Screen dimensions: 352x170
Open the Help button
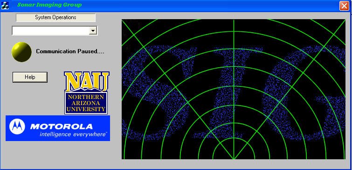(x=30, y=77)
